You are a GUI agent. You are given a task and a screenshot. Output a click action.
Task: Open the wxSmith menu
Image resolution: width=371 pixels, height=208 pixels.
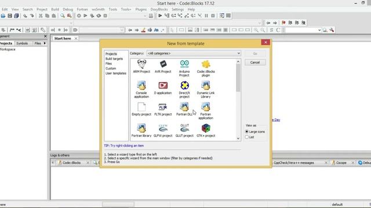[98, 9]
